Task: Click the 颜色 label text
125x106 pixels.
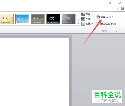Action: click(x=88, y=14)
